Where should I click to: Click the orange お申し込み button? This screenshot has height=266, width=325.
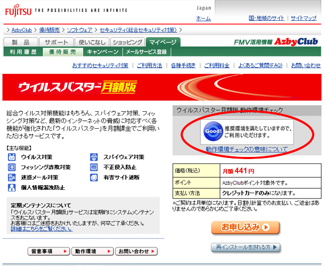point(246,228)
